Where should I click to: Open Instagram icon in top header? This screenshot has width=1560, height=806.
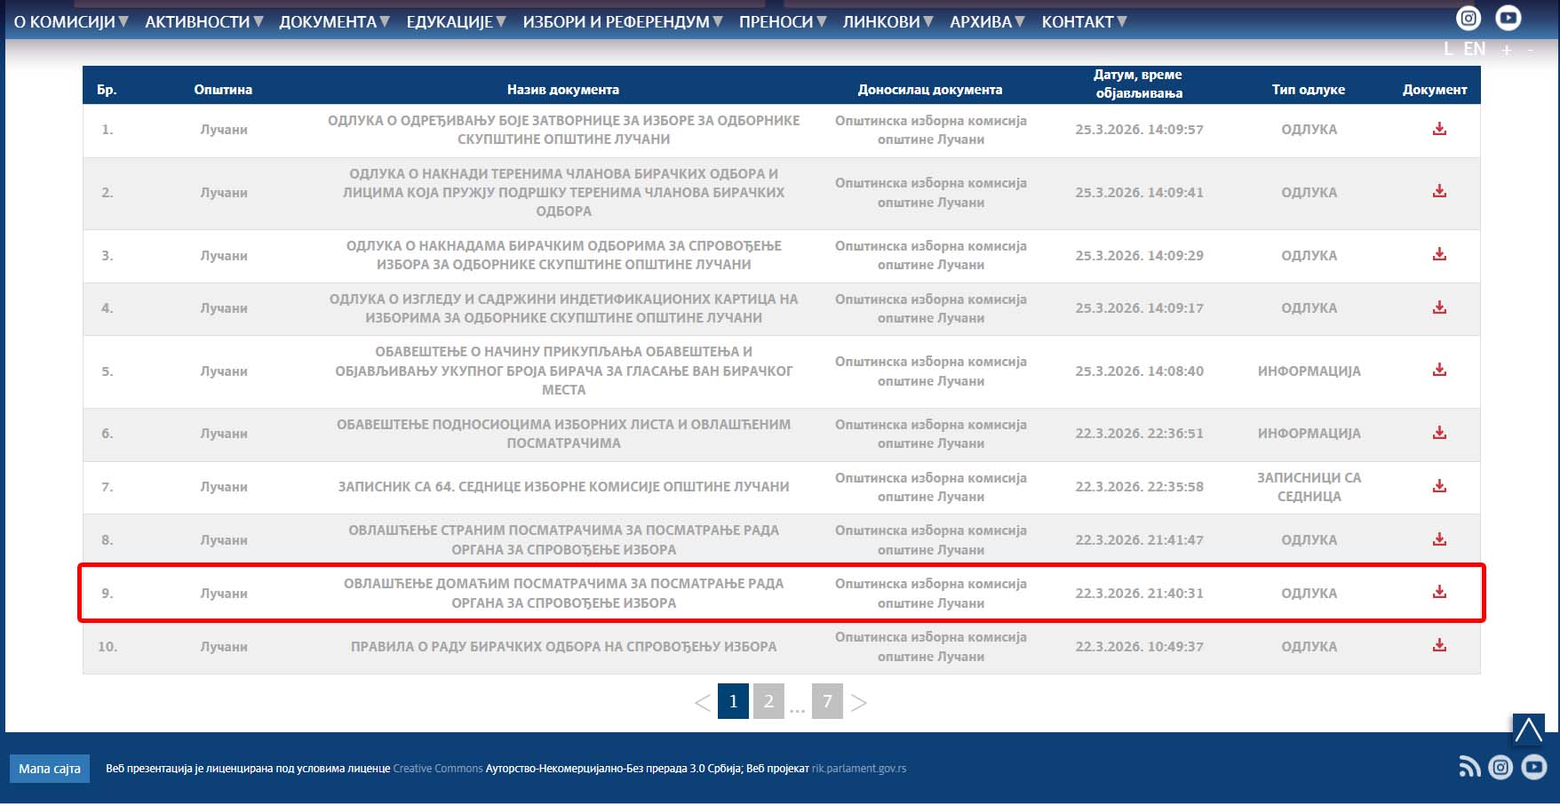pos(1468,18)
